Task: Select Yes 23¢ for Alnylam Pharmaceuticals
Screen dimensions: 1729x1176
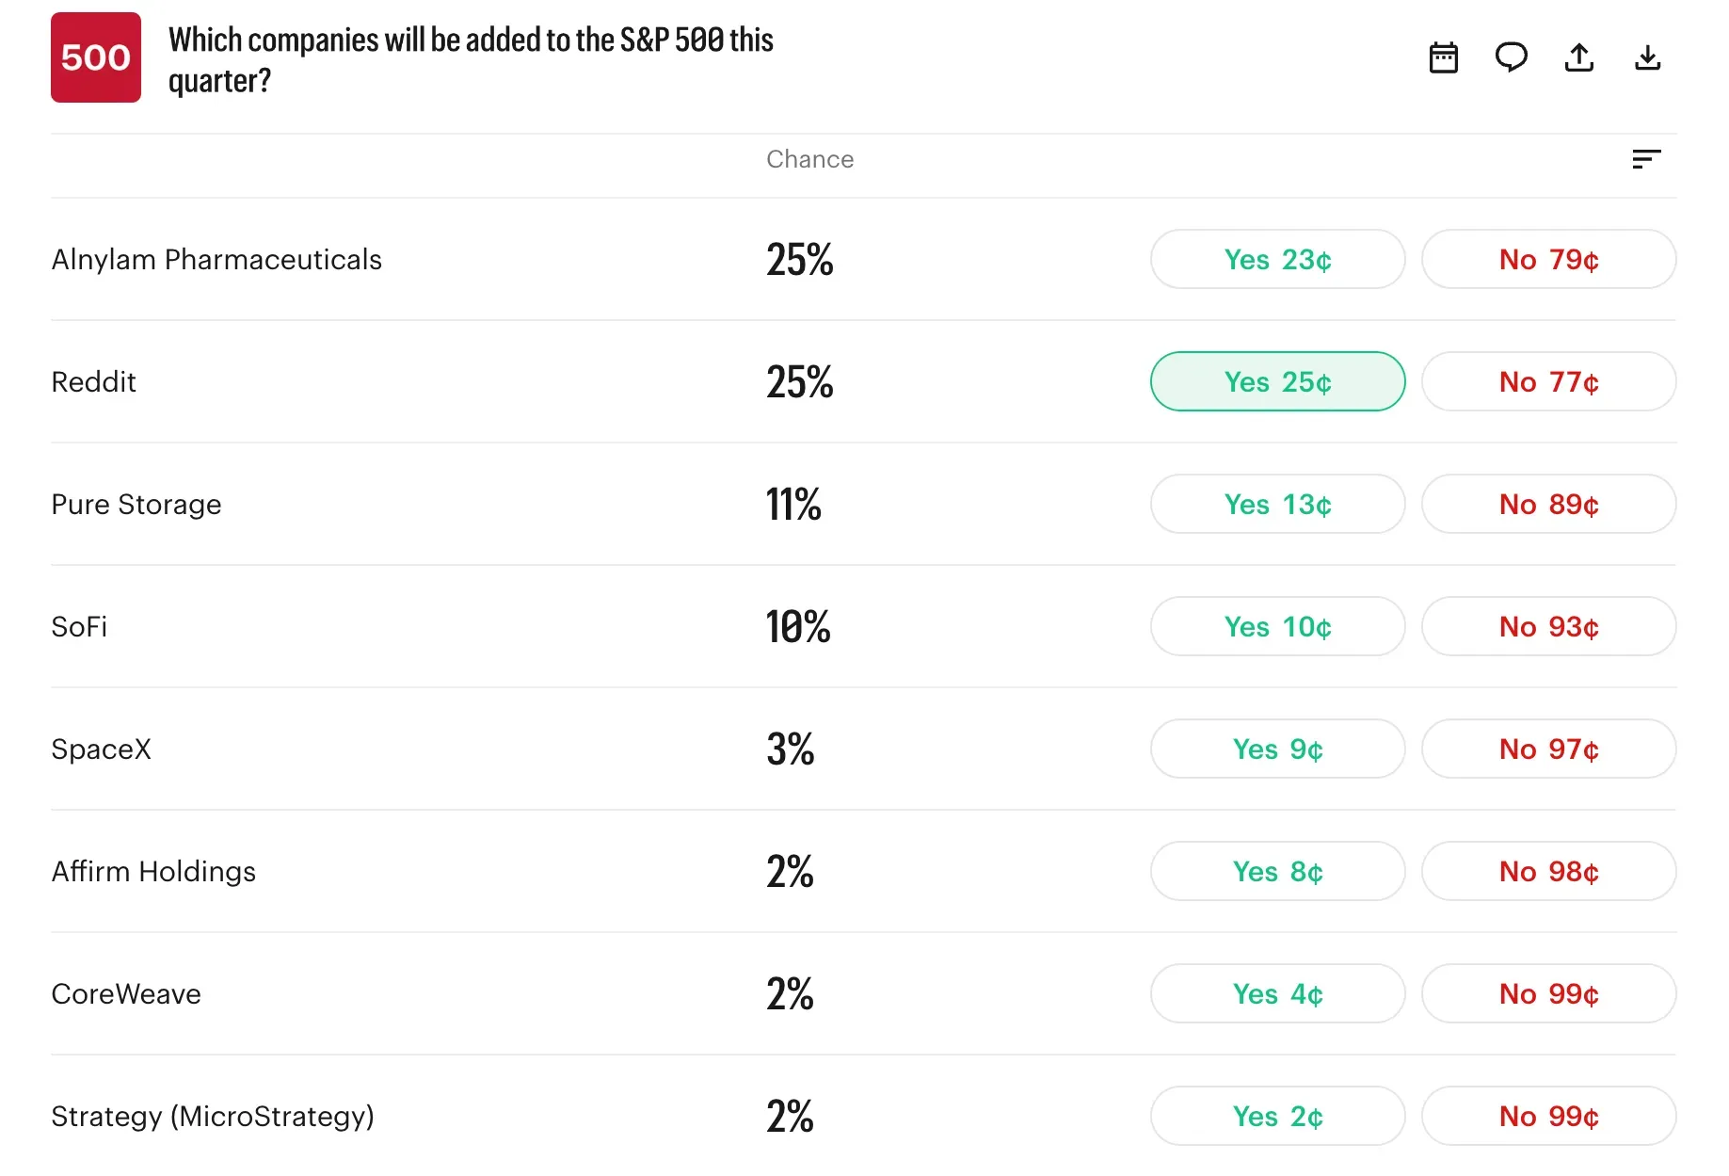Action: (1277, 259)
